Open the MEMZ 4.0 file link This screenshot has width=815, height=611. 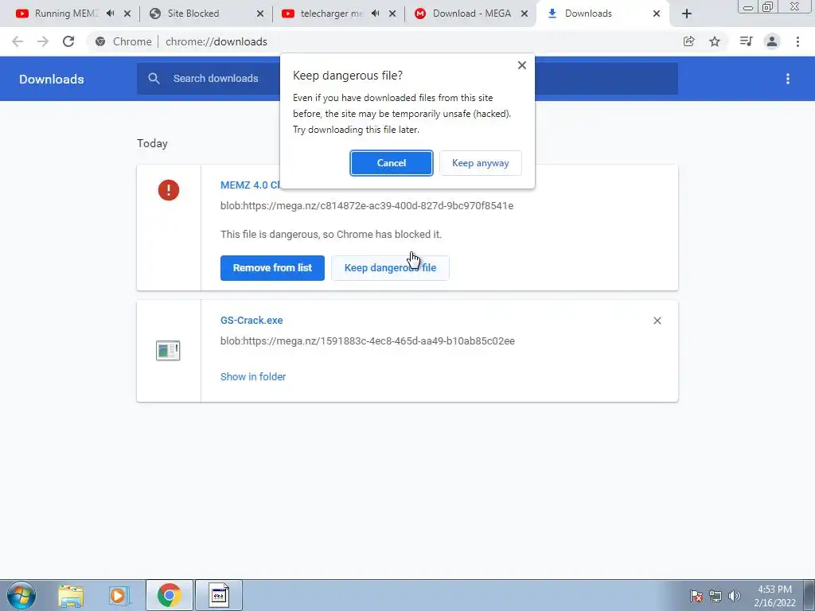pyautogui.click(x=250, y=185)
